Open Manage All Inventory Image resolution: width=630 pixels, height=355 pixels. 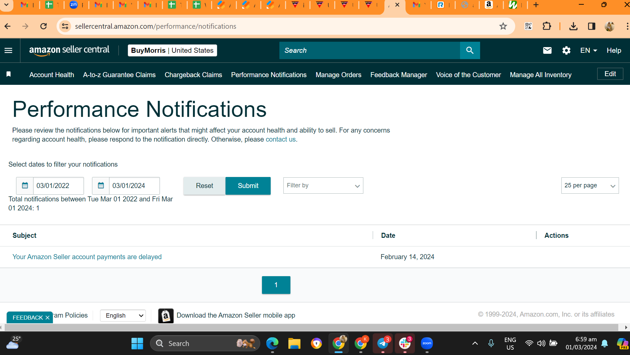pos(541,75)
